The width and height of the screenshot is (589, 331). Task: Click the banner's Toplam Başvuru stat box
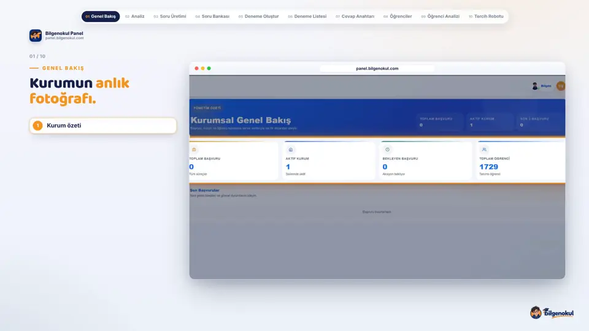pyautogui.click(x=439, y=122)
